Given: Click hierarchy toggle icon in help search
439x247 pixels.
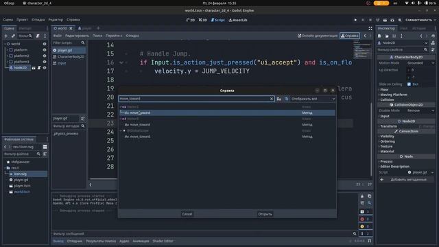Looking at the screenshot, I should click(x=286, y=99).
